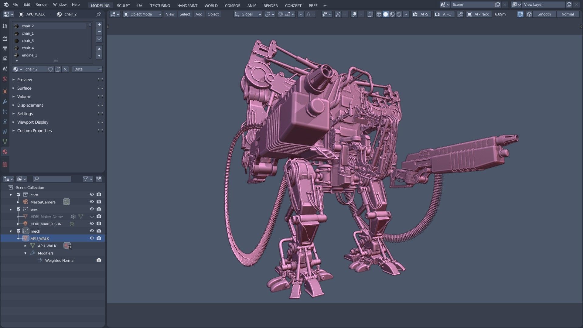Viewport: 583px width, 328px height.
Task: Expand the Surface panel section
Action: pos(24,88)
